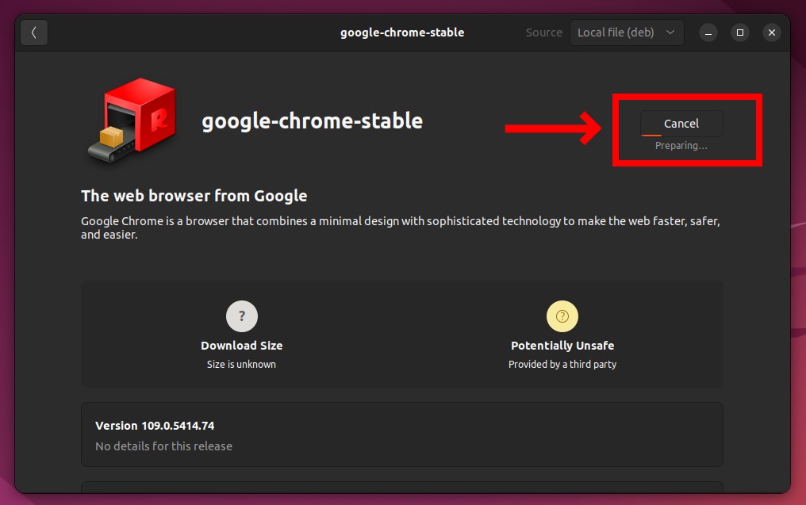806x505 pixels.
Task: Cancel the google-chrome-stable installation
Action: (681, 124)
